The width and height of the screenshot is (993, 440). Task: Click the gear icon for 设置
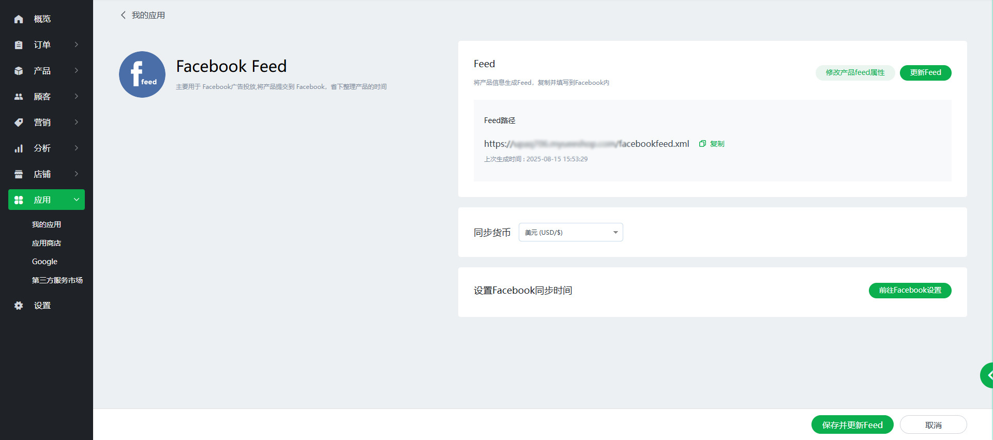19,306
